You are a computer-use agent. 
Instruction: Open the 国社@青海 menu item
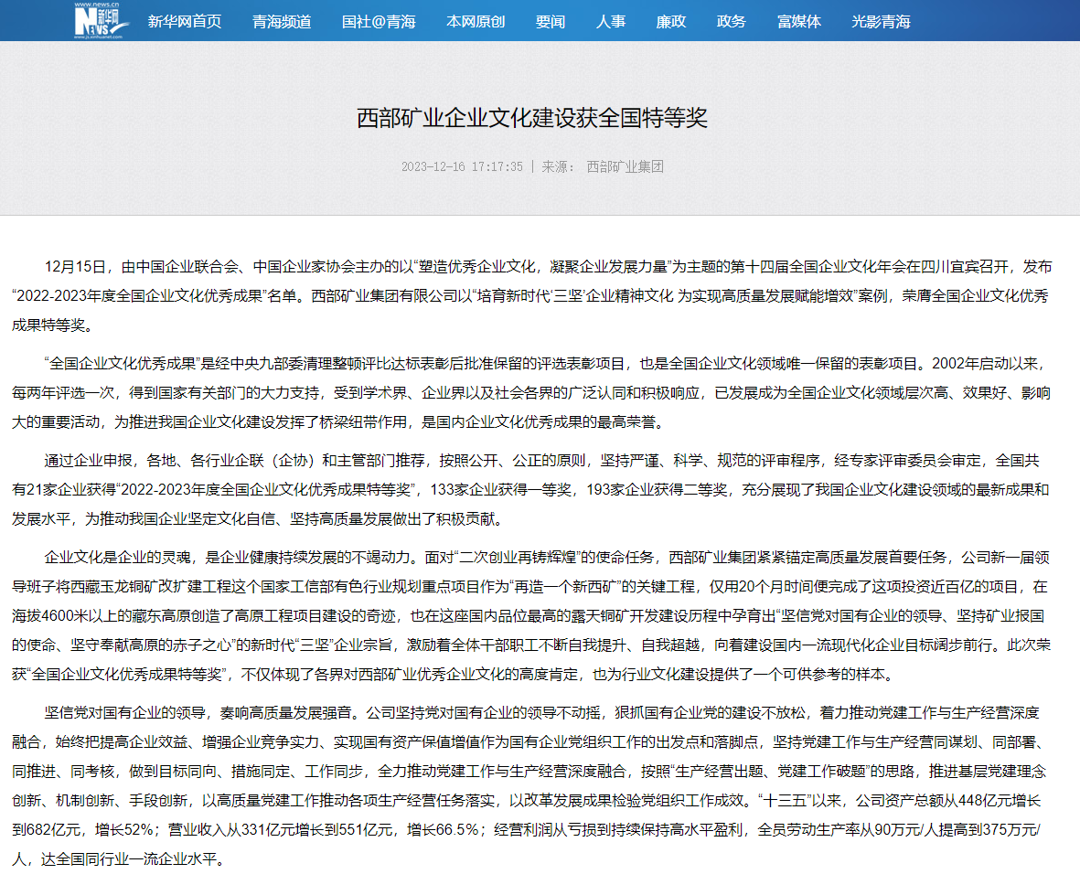tap(379, 22)
